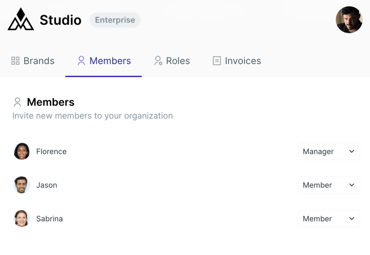Image resolution: width=370 pixels, height=255 pixels.
Task: Click the Studio mountain logo
Action: pos(20,20)
